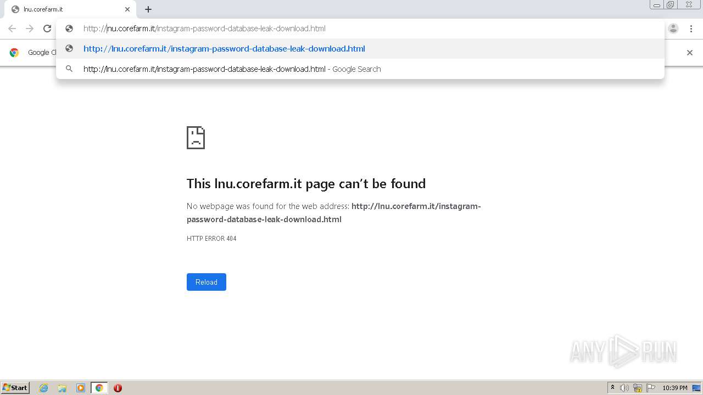Dismiss the Google Chrome info bar
The height and width of the screenshot is (395, 703).
pyautogui.click(x=690, y=53)
